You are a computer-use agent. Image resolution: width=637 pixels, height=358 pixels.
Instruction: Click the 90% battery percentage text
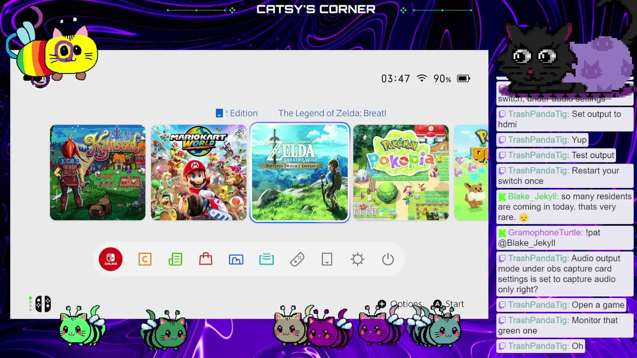click(442, 79)
